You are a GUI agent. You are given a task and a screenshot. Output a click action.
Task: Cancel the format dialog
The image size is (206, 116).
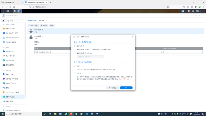pyautogui.click(x=112, y=88)
